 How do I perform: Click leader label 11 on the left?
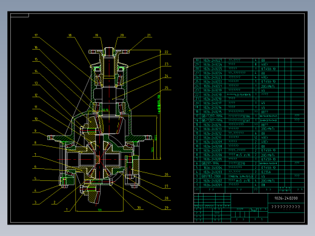[36, 107]
